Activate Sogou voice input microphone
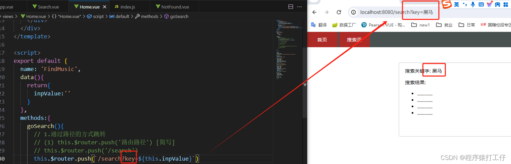511x164 pixels. pos(473,4)
